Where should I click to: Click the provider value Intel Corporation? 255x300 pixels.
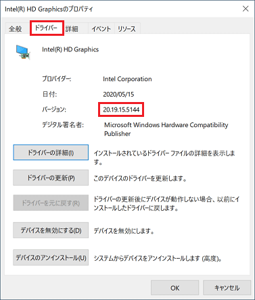(x=127, y=79)
